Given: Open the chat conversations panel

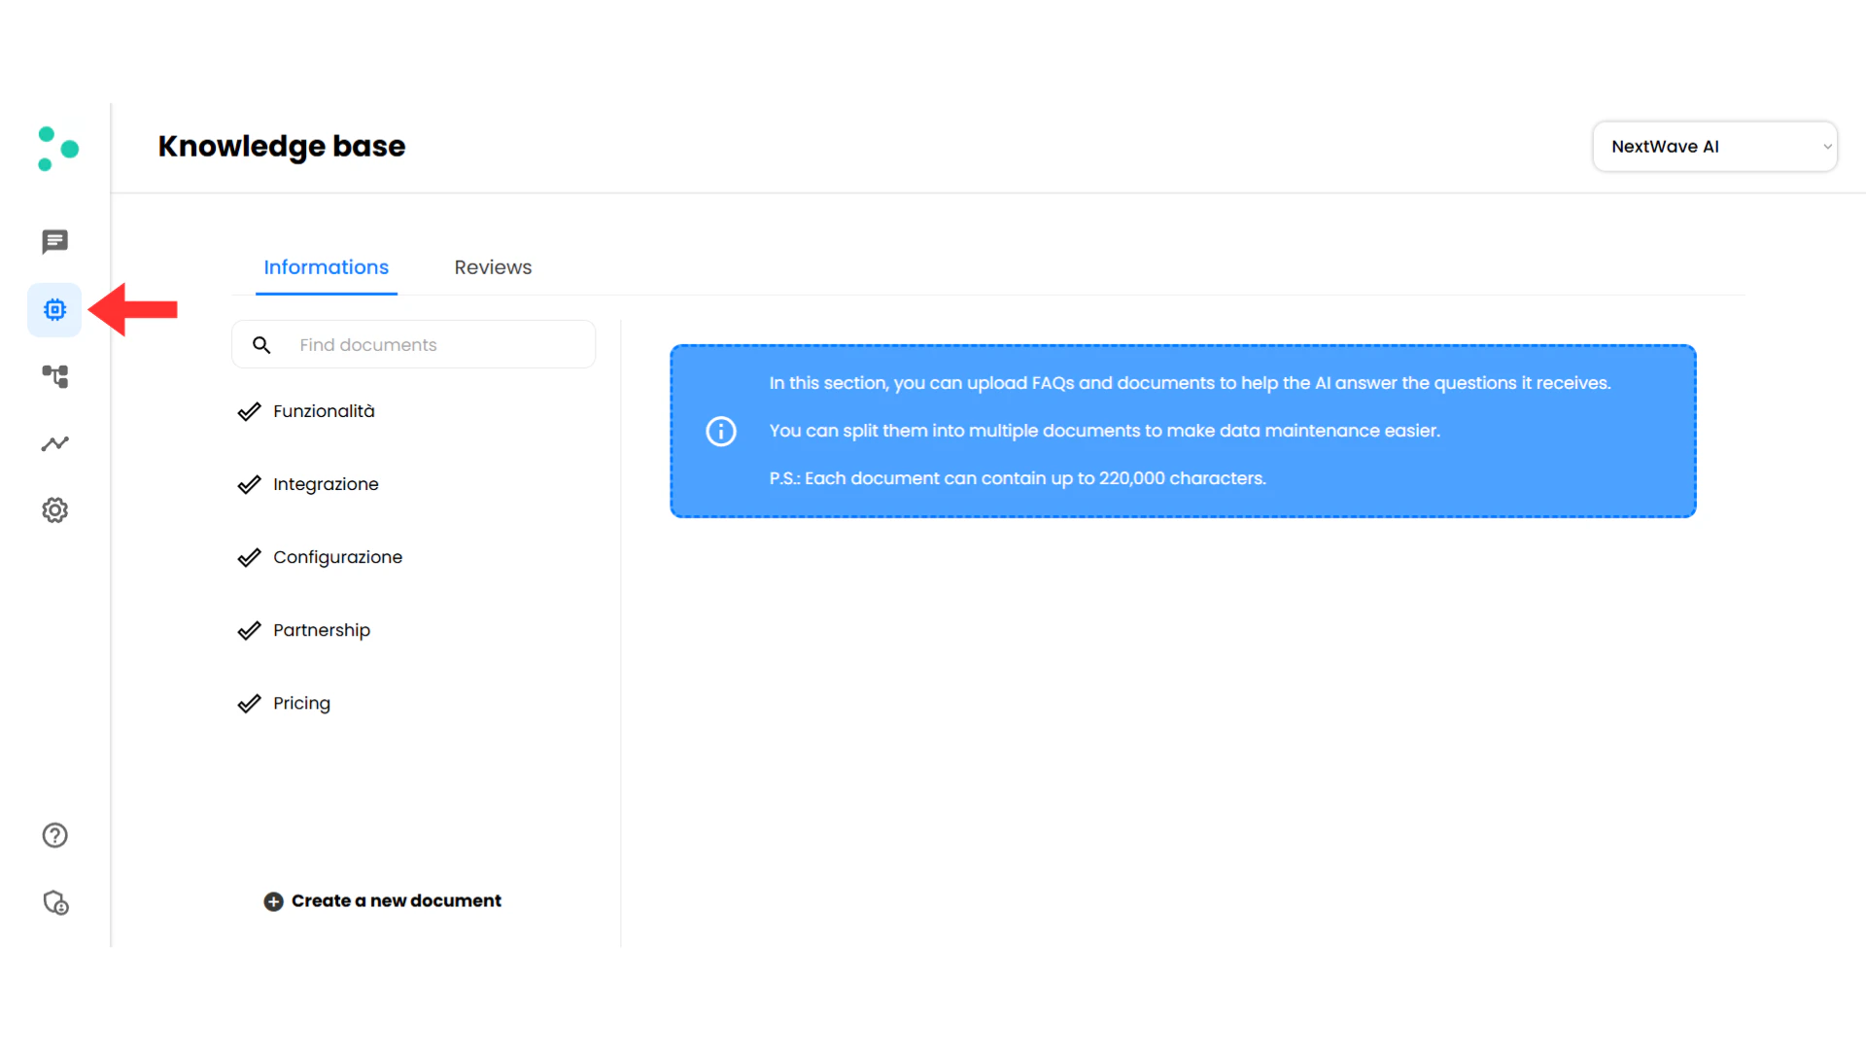Looking at the screenshot, I should pyautogui.click(x=55, y=241).
